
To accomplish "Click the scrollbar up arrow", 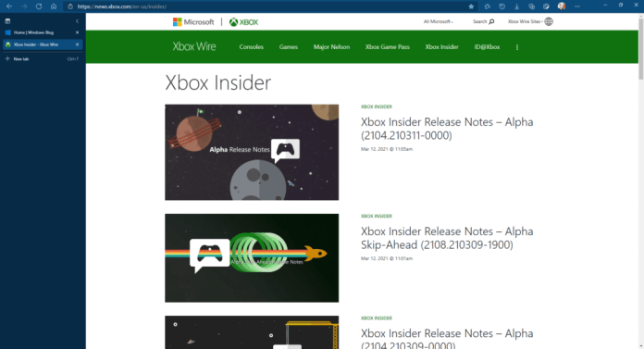I will (x=640, y=16).
